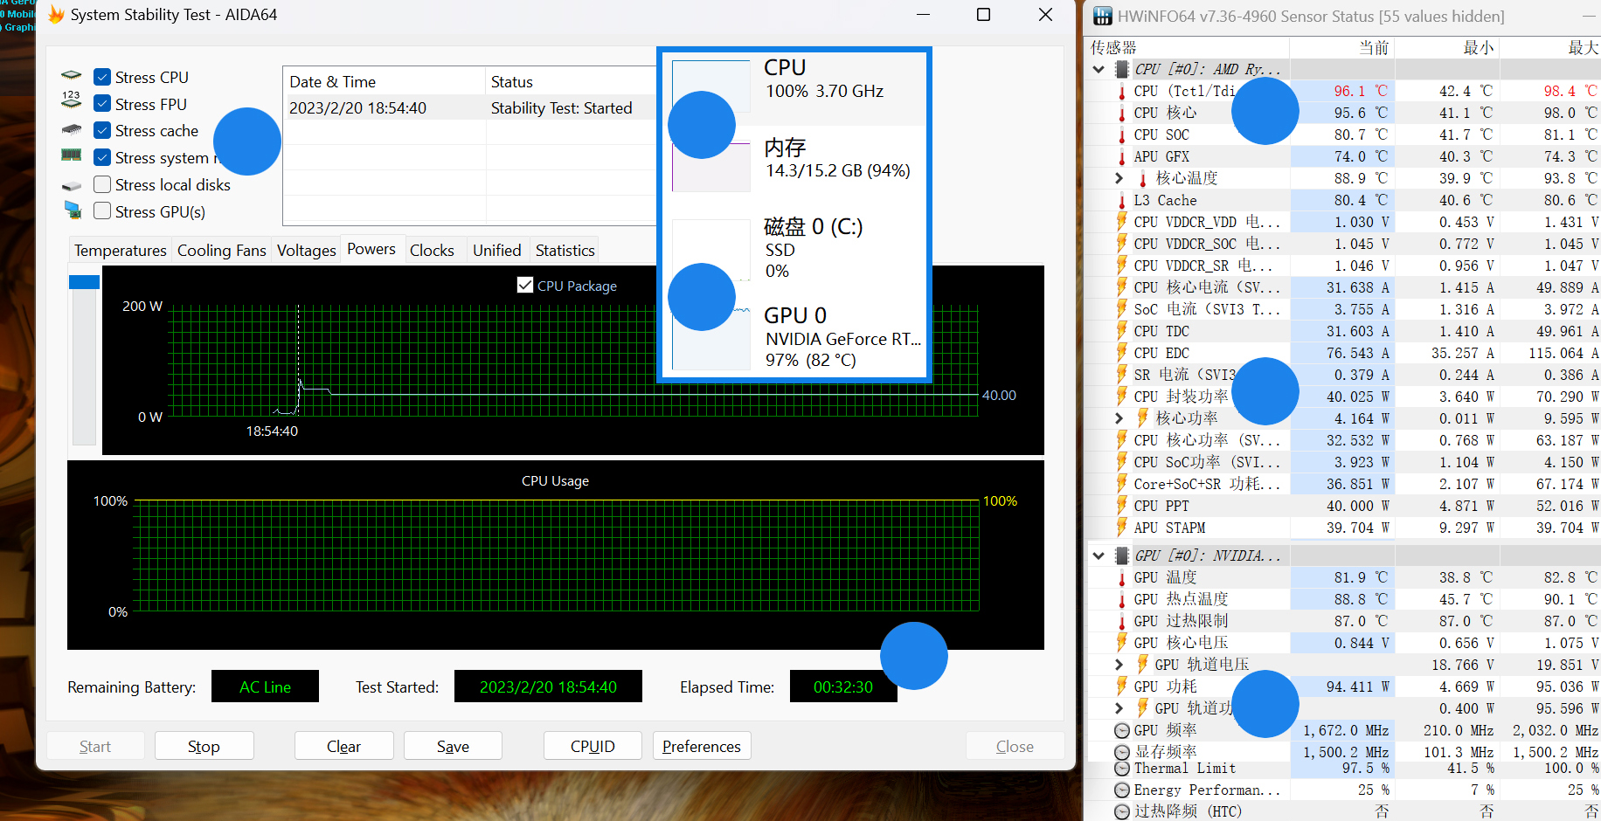The width and height of the screenshot is (1601, 821).
Task: Click thermometer icon beside APU GFX row
Action: 1122,156
